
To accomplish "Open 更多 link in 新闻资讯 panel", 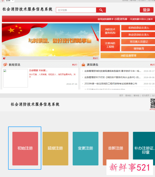I will tap(75, 65).
